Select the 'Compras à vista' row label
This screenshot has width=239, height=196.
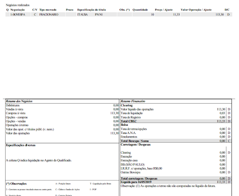pos(16,113)
